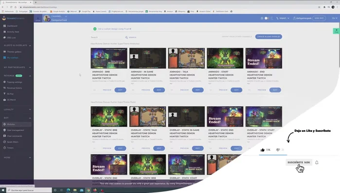Click Edit on Overlay - Static Talk card
This screenshot has width=340, height=193.
tap(159, 148)
